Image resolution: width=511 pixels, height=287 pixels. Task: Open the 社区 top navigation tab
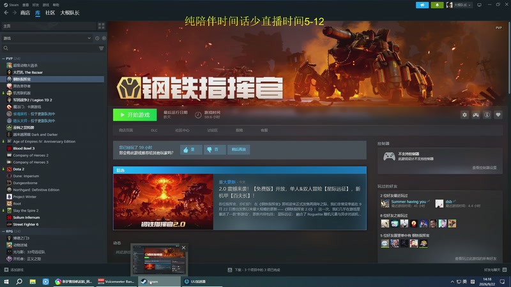coord(50,13)
